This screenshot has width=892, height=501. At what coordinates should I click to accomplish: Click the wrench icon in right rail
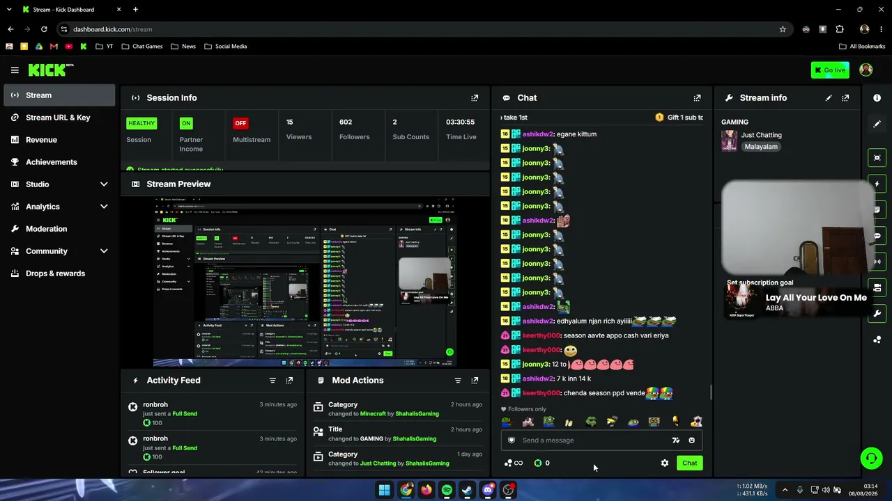coord(877,314)
